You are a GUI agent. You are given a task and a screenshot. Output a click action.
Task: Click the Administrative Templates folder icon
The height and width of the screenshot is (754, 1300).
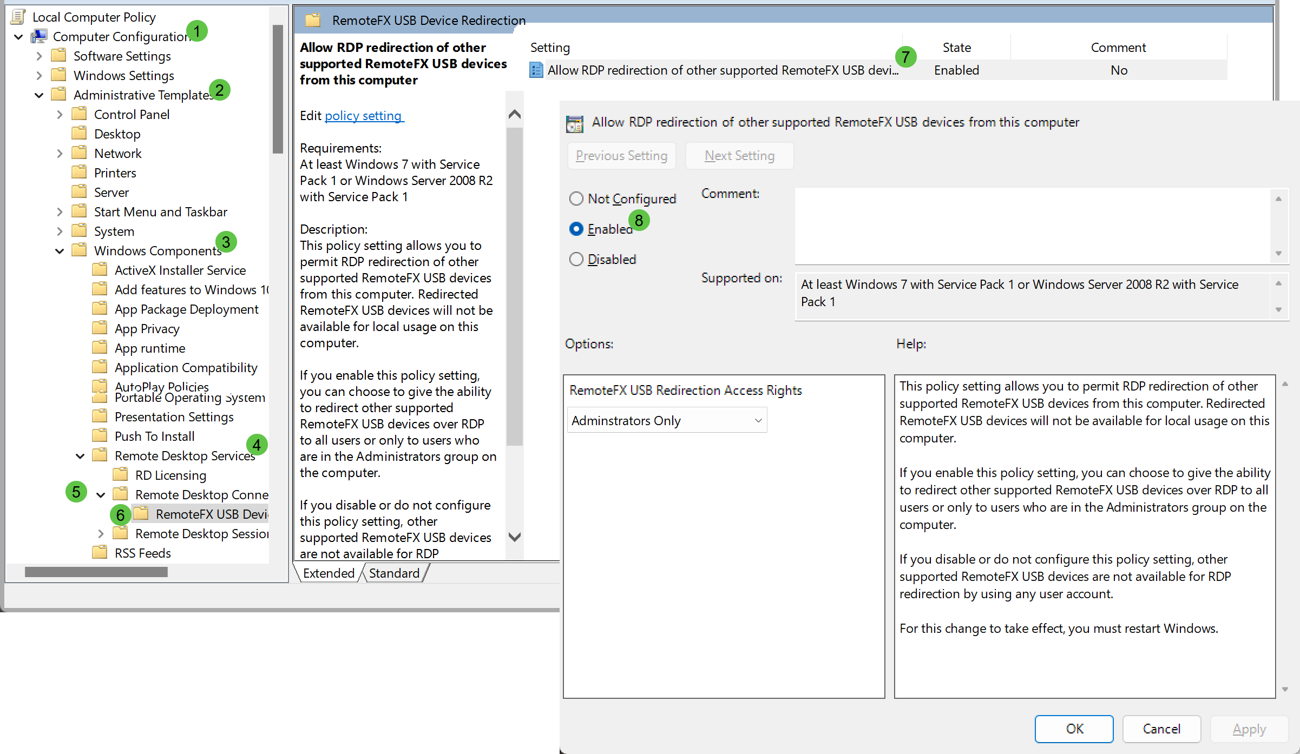tap(58, 95)
